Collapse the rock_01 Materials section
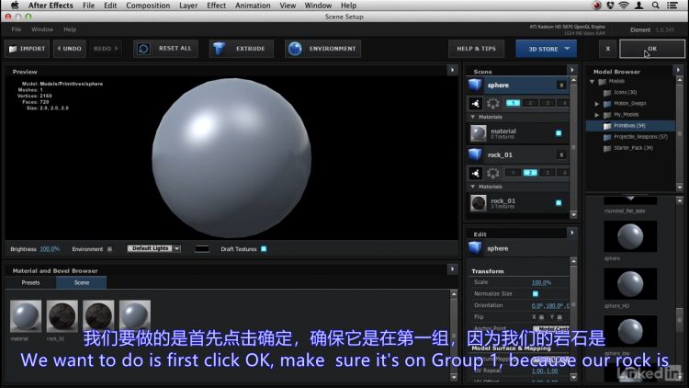This screenshot has height=388, width=689. (x=473, y=187)
